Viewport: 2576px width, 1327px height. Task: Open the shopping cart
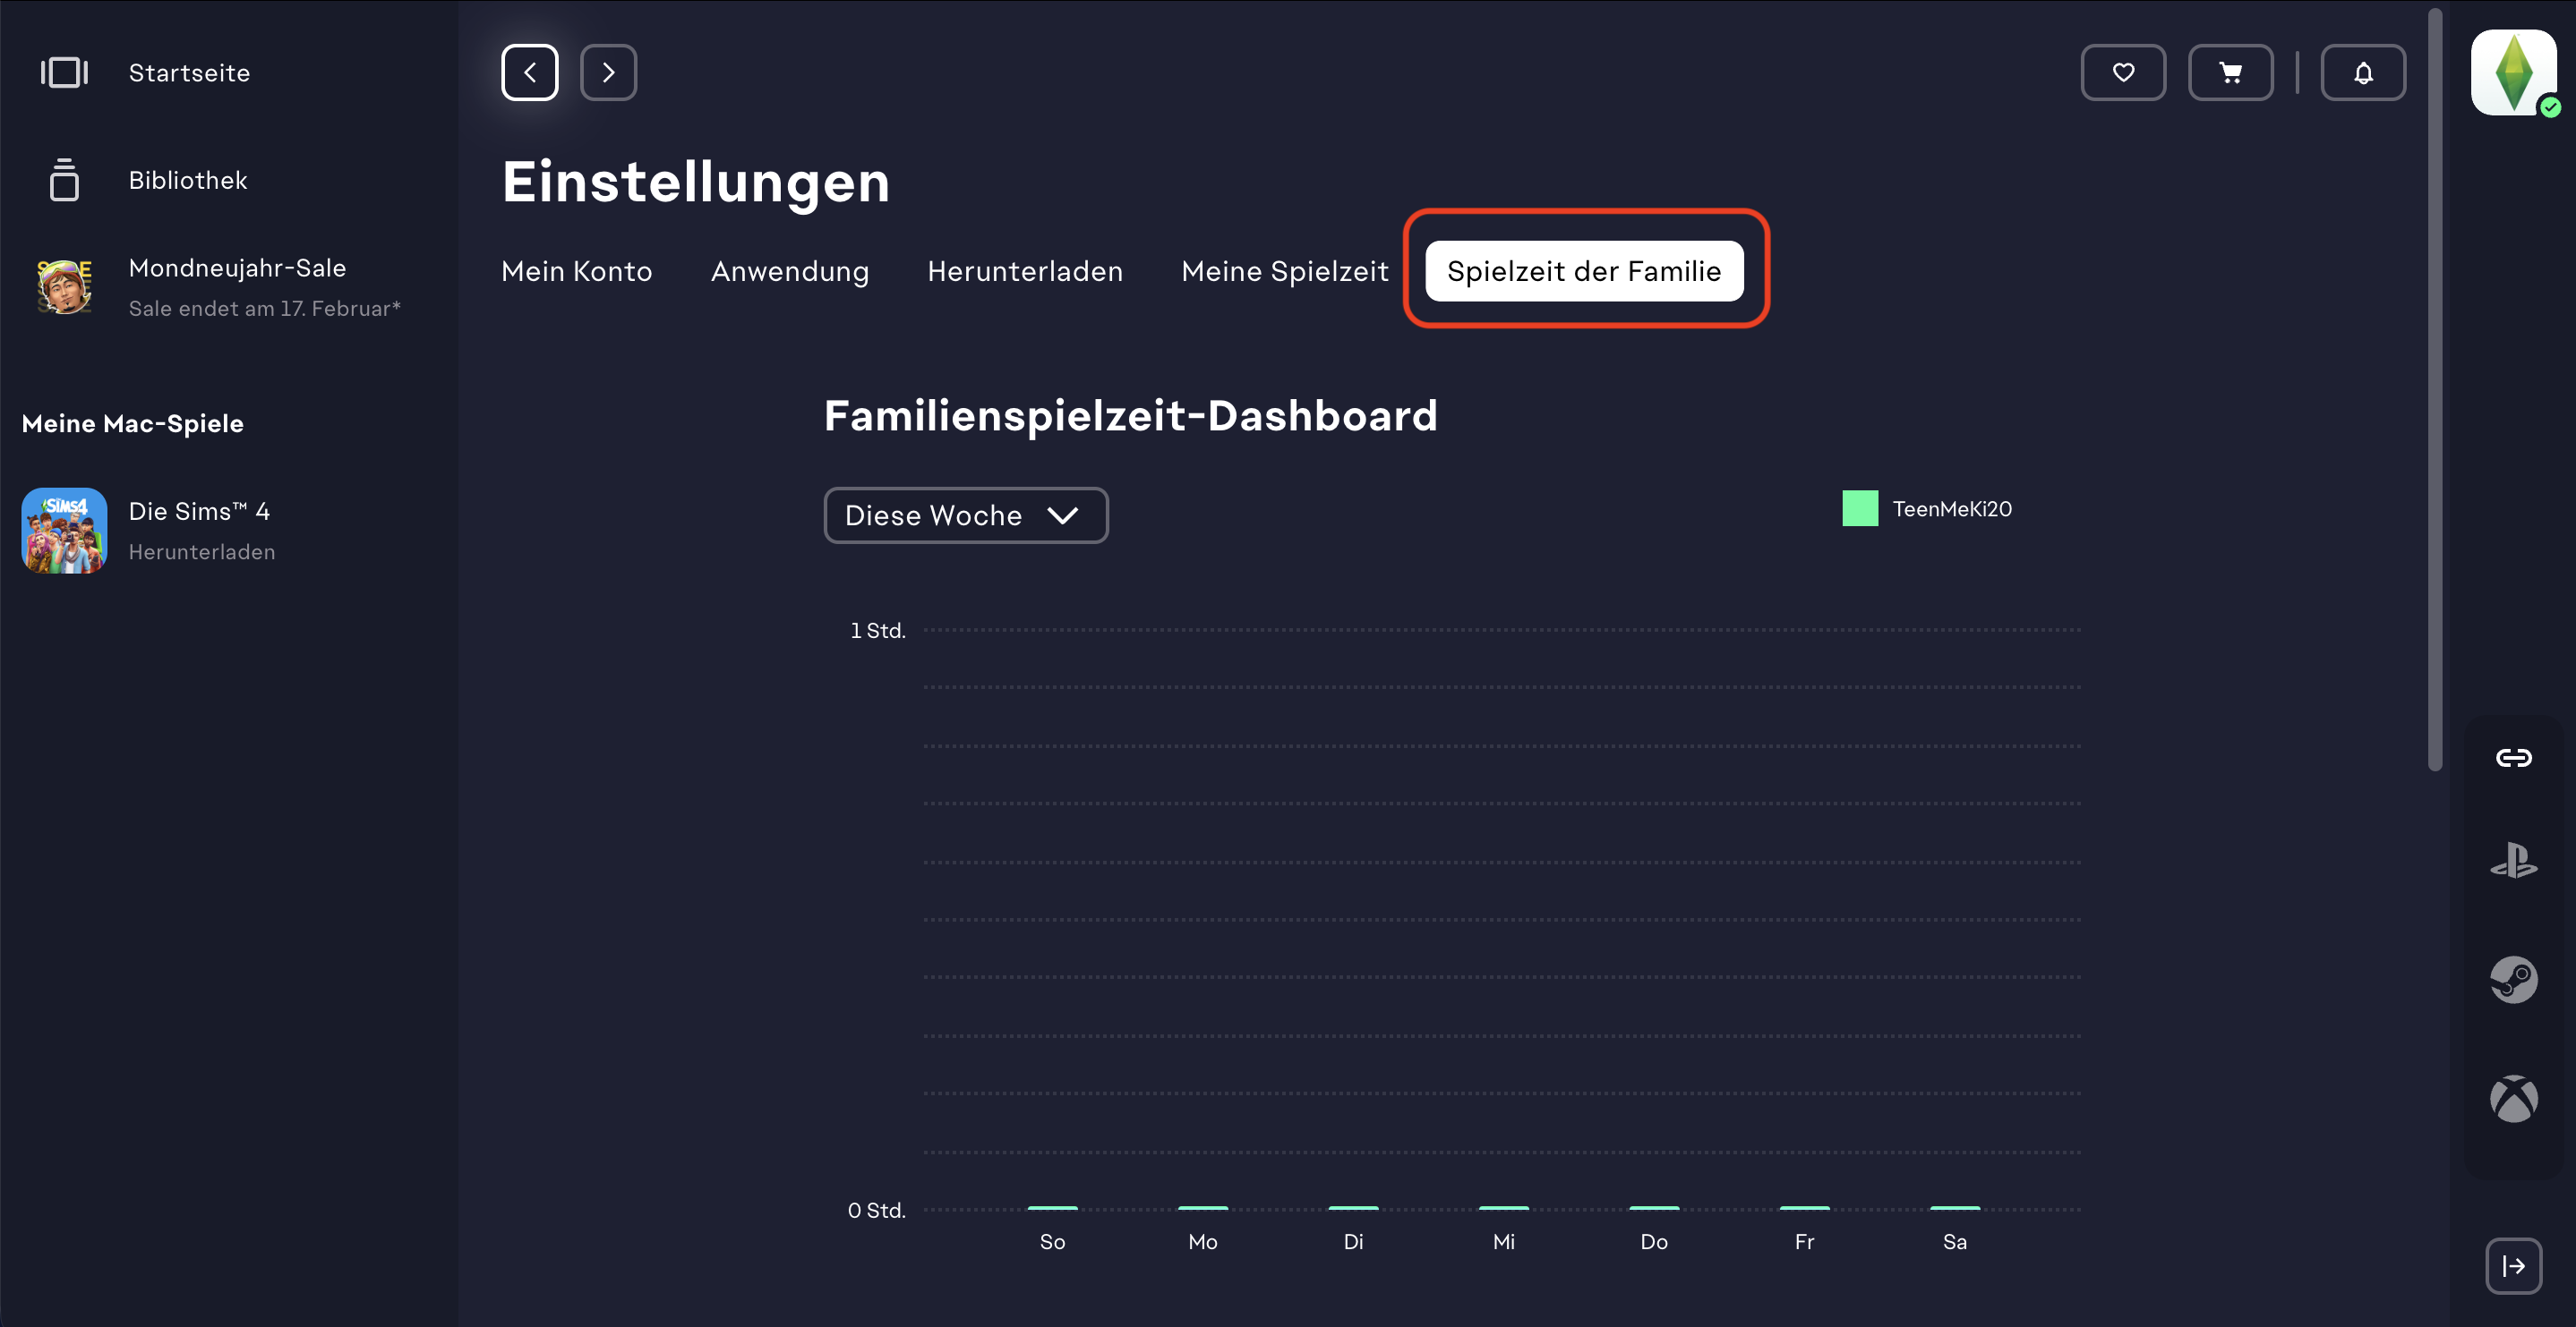pos(2230,72)
